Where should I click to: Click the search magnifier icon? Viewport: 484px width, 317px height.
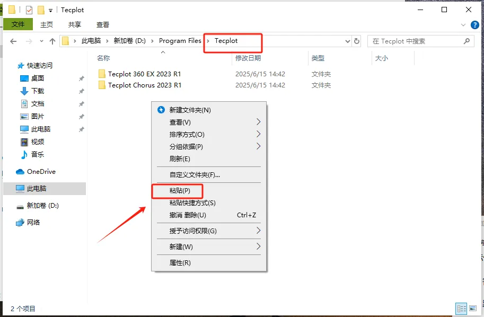pyautogui.click(x=467, y=41)
